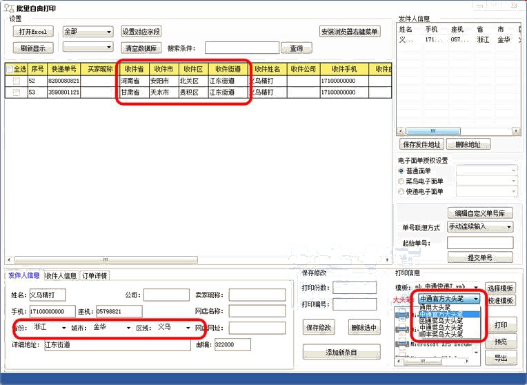Click the Microsoft XPS Document printer icon
This screenshot has width=527, height=385.
[404, 344]
